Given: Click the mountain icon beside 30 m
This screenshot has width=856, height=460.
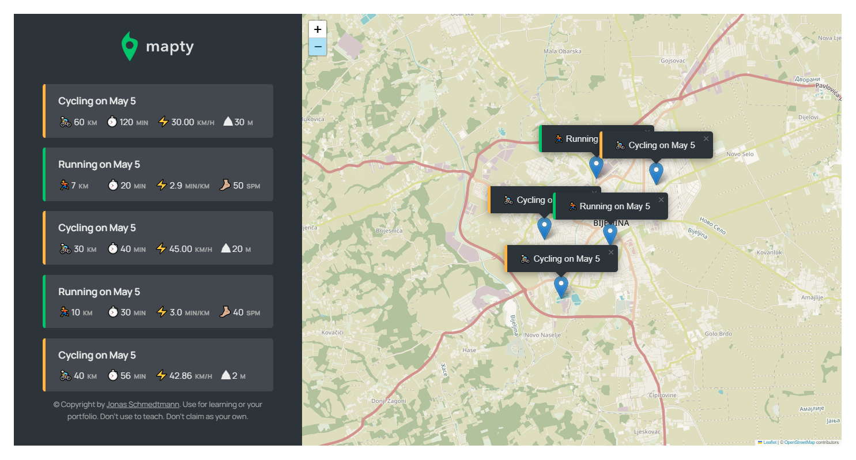Looking at the screenshot, I should [228, 122].
